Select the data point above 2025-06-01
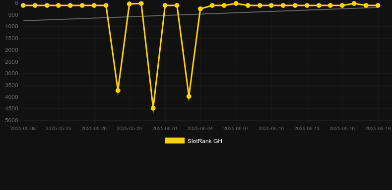392x190 pixels. pos(165,5)
